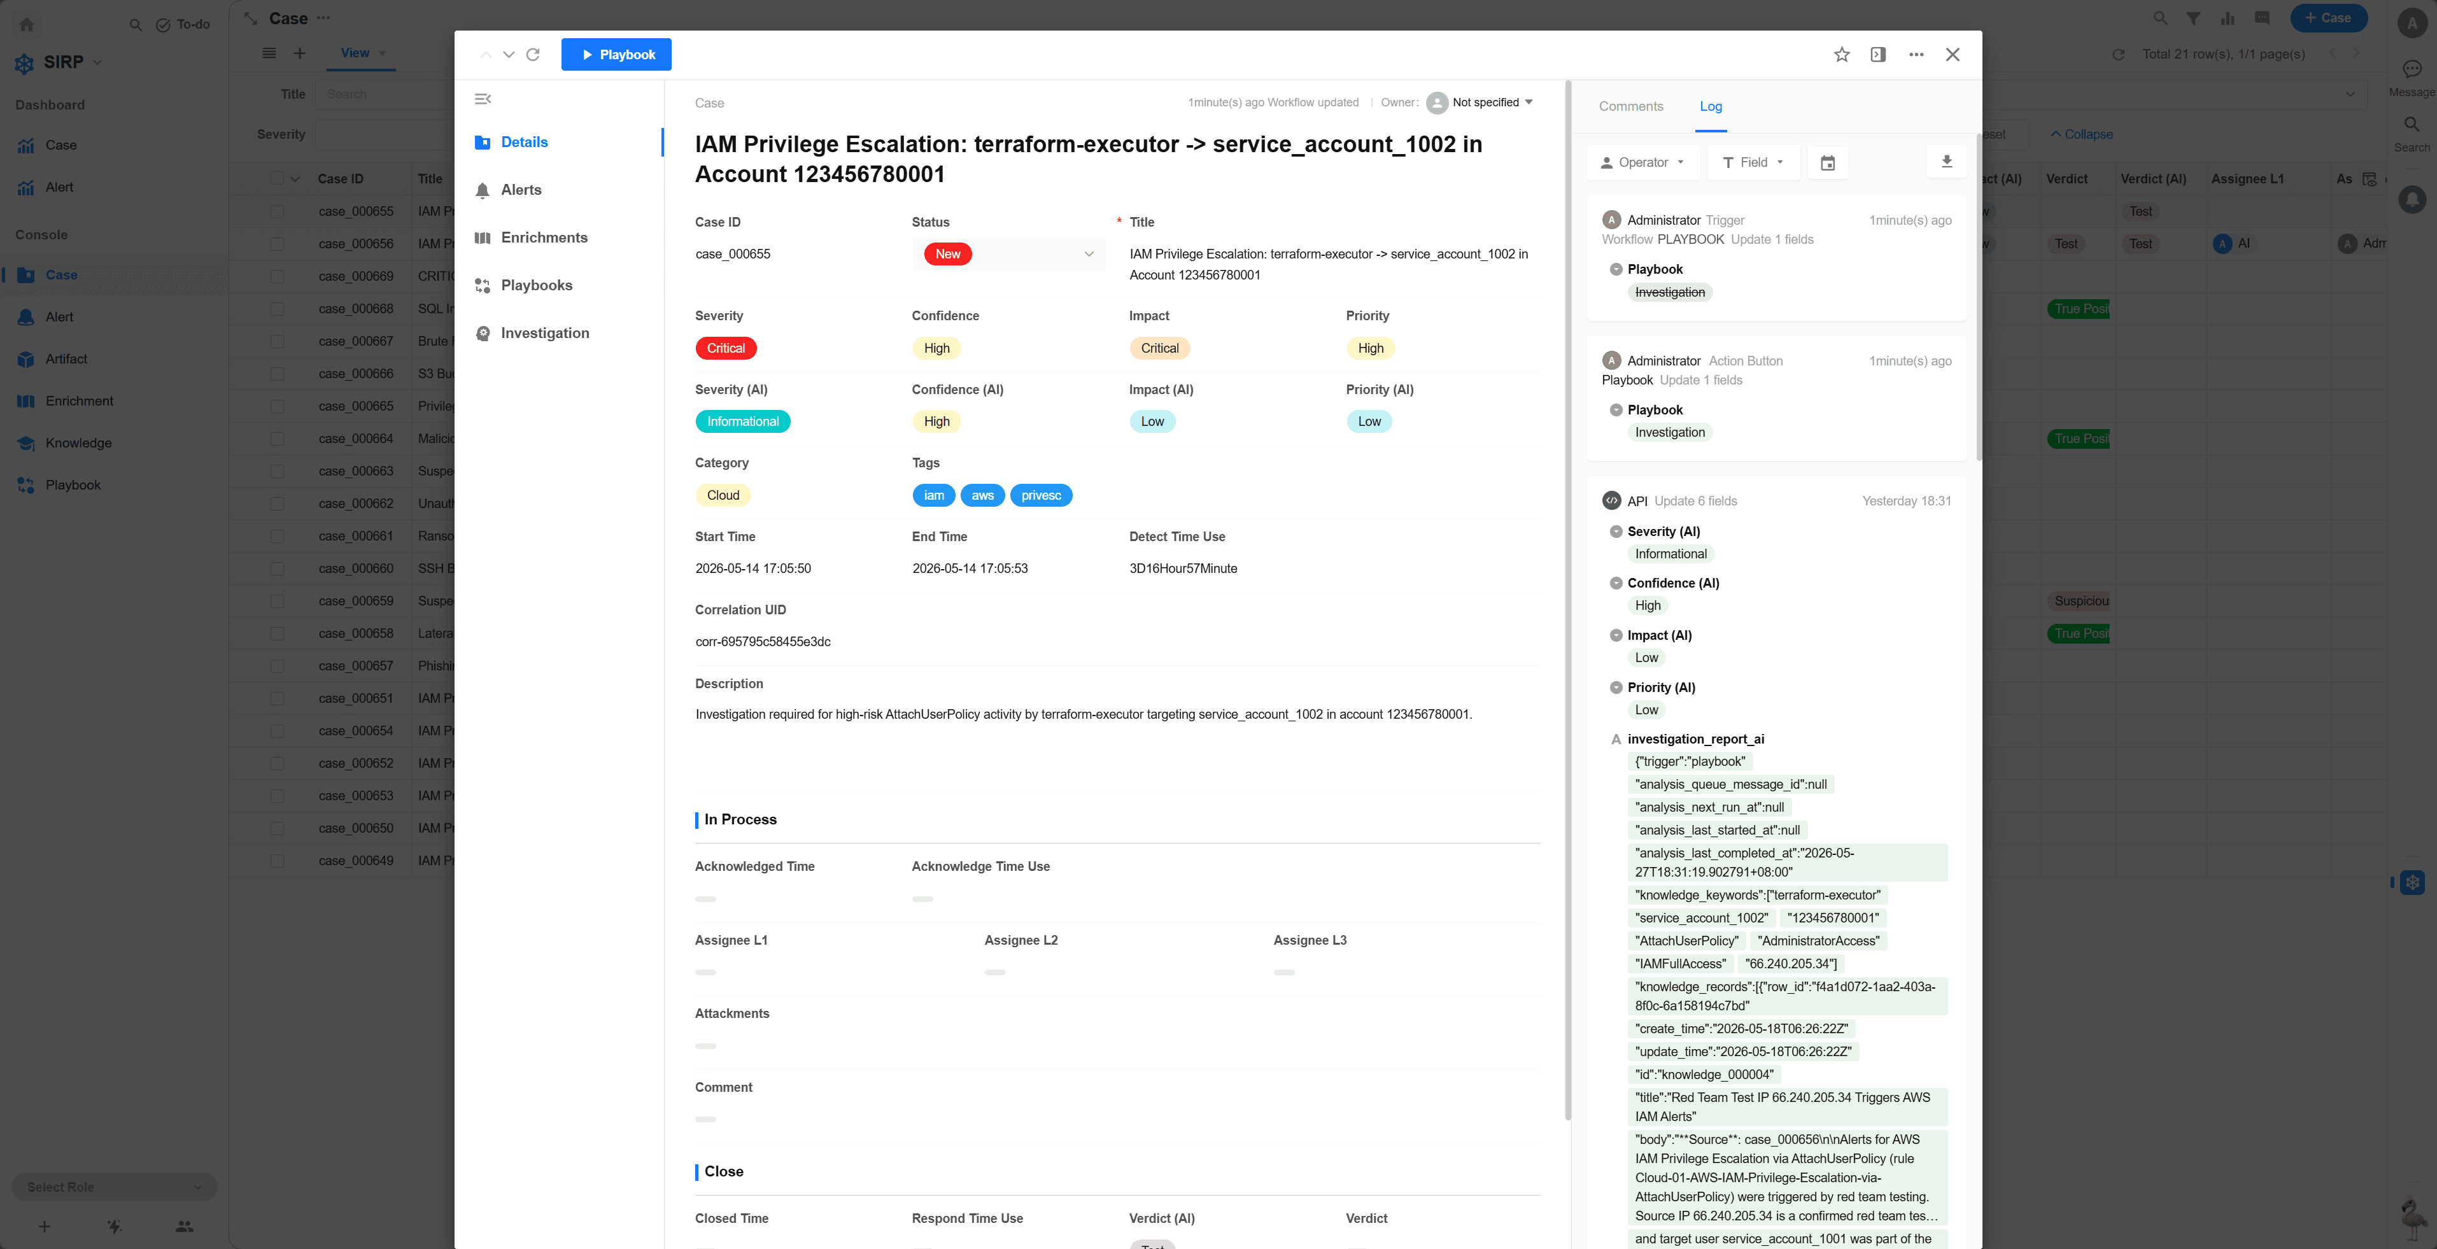
Task: Click the Description text area
Action: coord(1083,714)
